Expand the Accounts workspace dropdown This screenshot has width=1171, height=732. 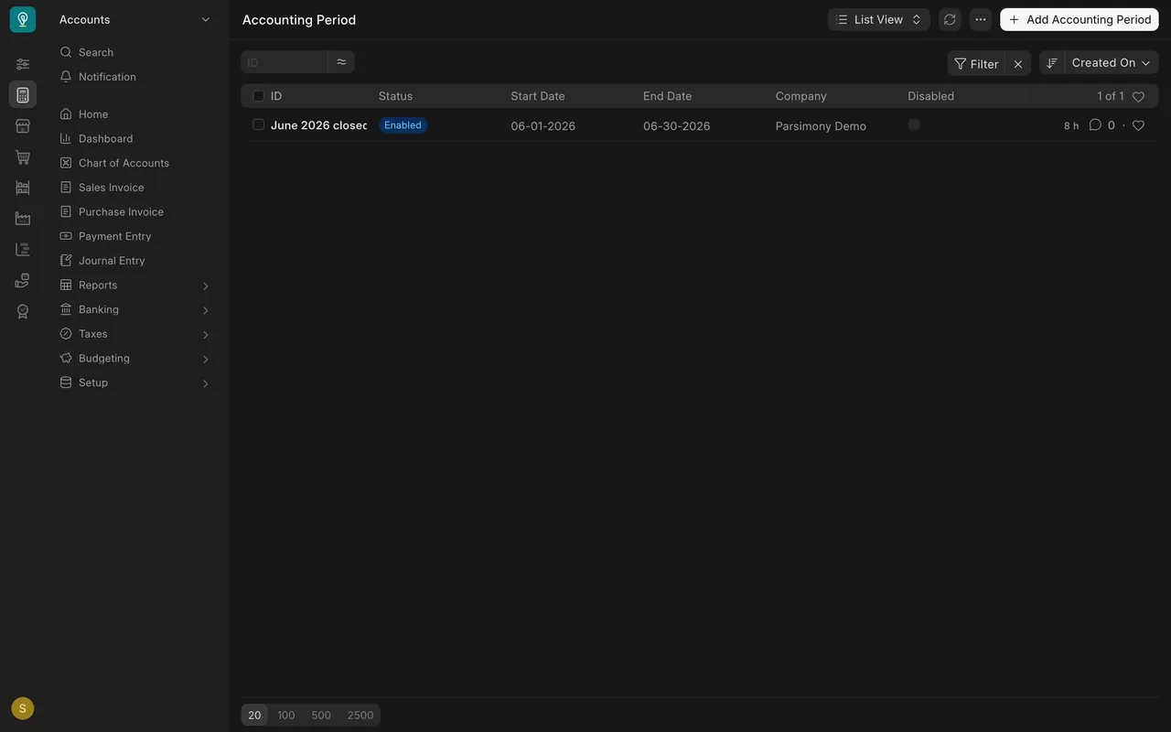[x=135, y=19]
